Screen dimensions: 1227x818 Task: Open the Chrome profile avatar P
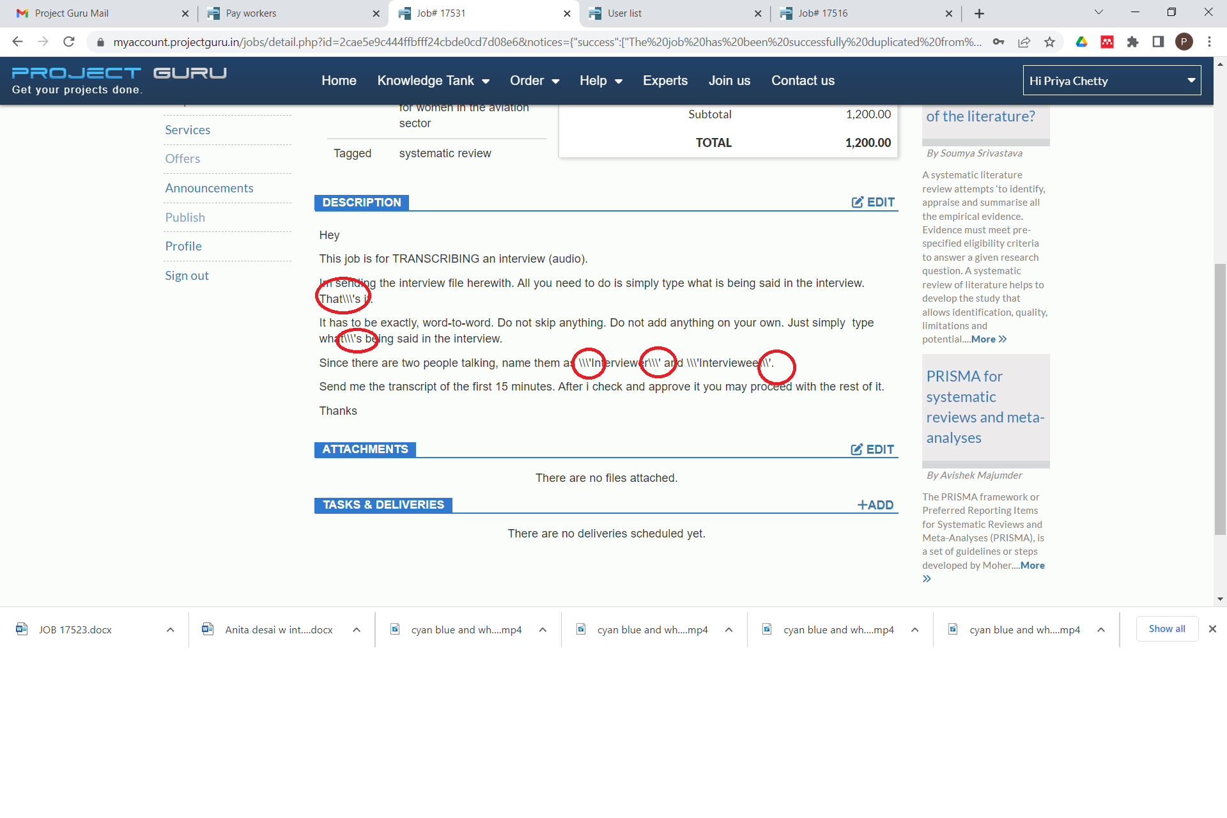coord(1184,42)
